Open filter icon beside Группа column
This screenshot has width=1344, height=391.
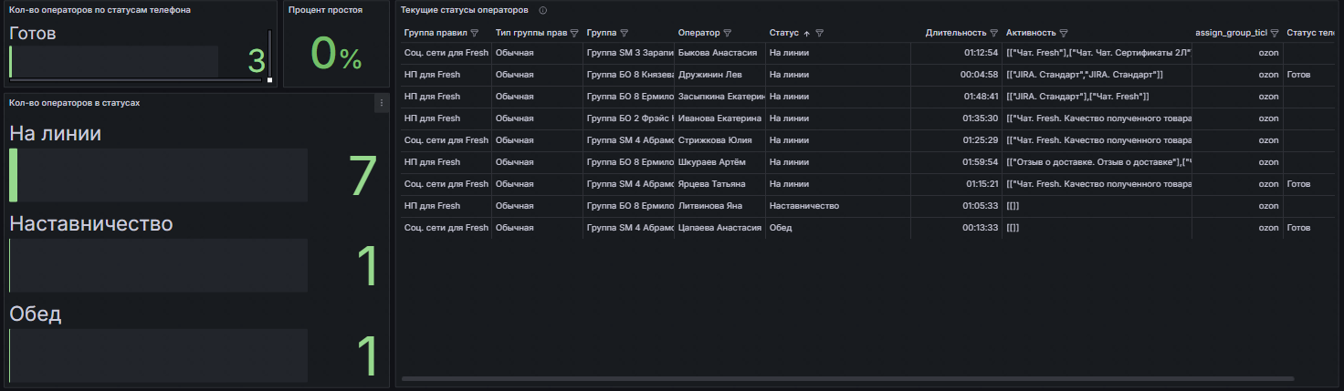coord(625,33)
